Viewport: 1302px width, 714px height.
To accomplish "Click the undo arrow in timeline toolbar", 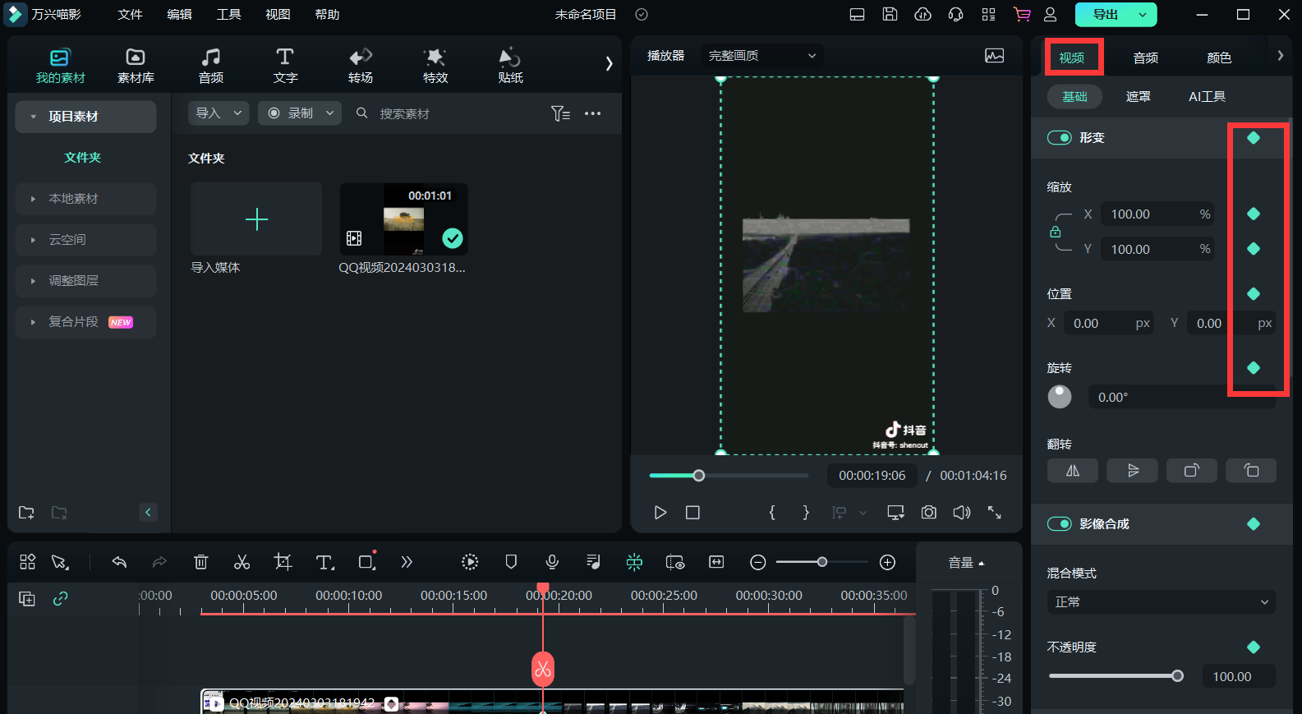I will [x=119, y=562].
